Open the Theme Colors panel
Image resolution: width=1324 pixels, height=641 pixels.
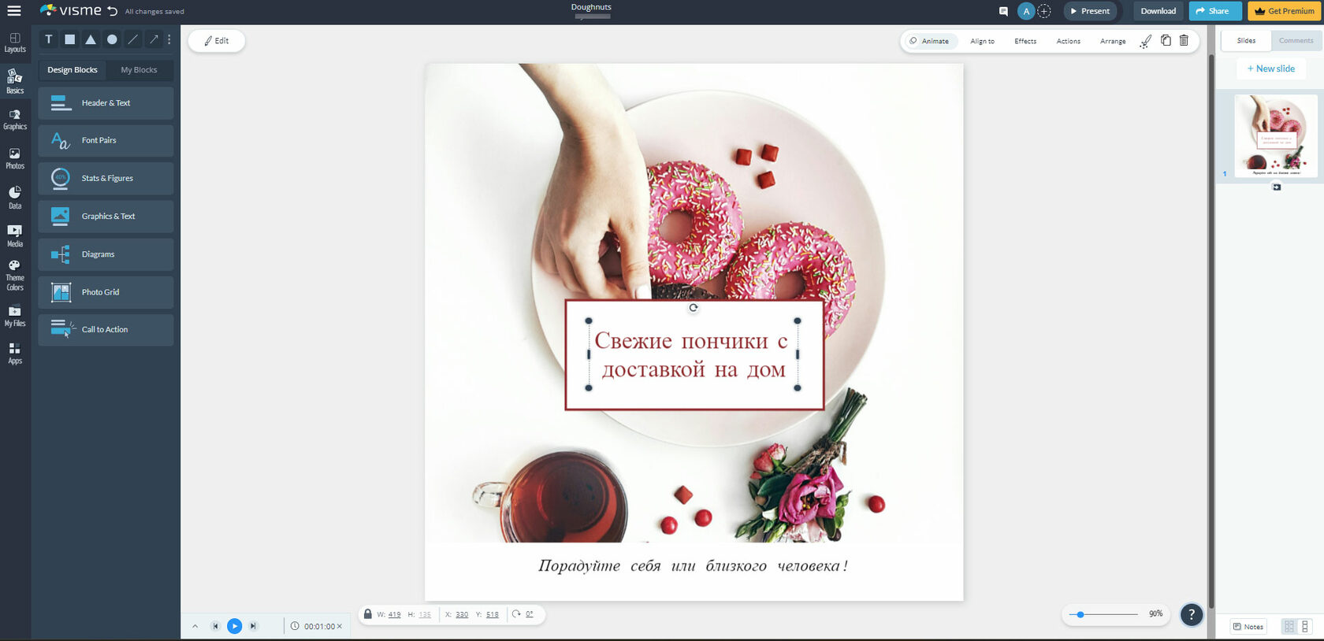pos(15,276)
